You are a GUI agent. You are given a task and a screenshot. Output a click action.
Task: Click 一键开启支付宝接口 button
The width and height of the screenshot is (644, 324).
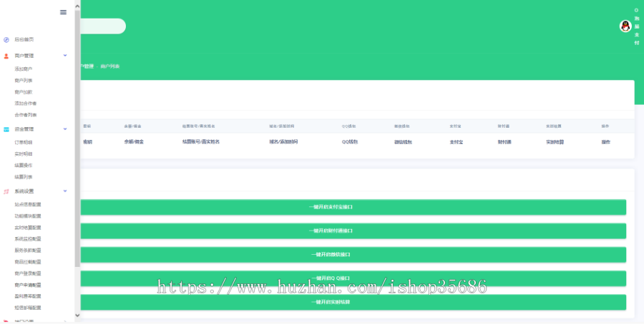(353, 207)
